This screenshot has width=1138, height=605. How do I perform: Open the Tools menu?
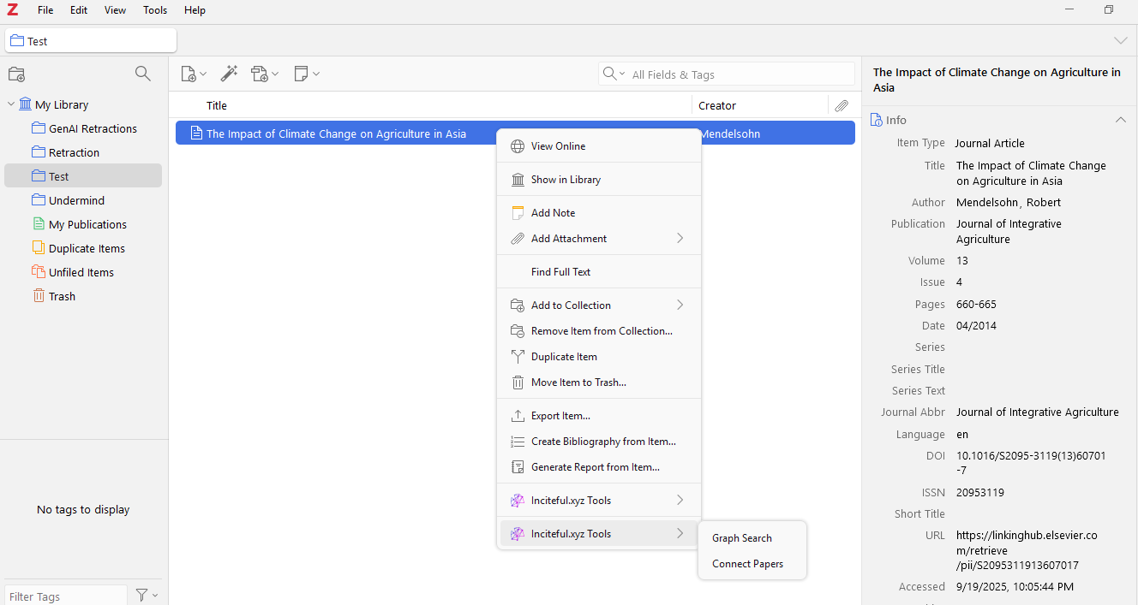(155, 10)
